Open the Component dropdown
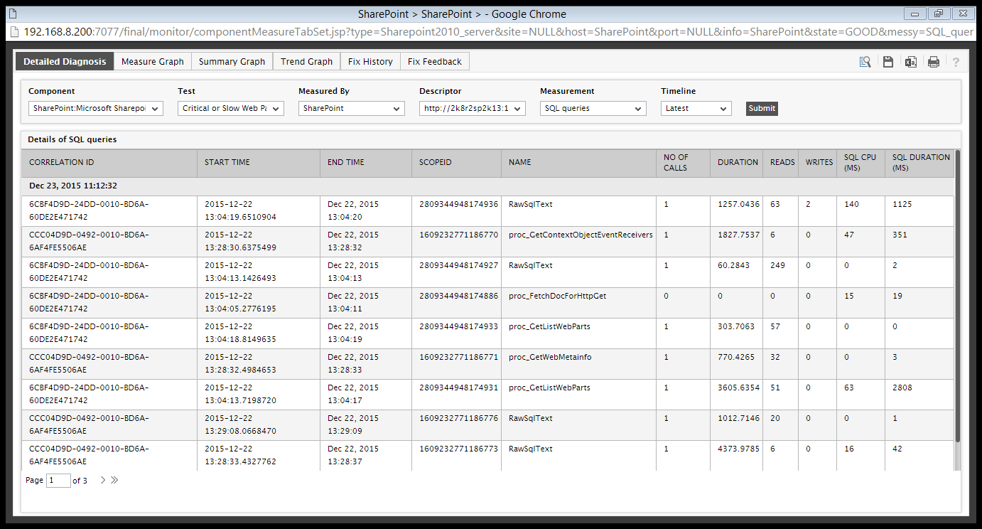This screenshot has height=529, width=982. tap(96, 108)
